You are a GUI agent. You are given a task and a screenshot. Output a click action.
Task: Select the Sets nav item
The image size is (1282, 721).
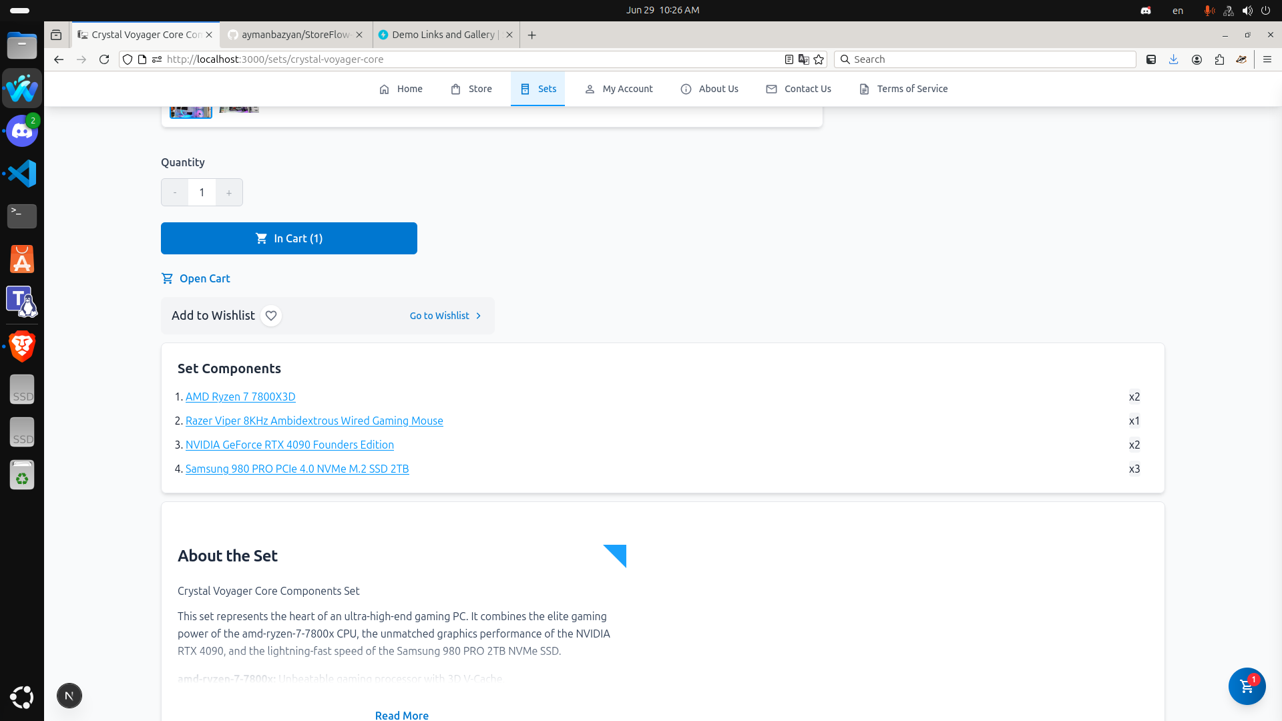(538, 89)
